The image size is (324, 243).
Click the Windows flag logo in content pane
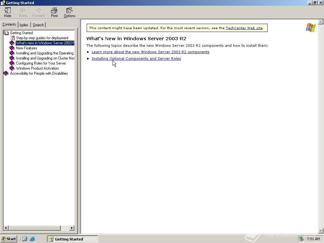pyautogui.click(x=310, y=28)
